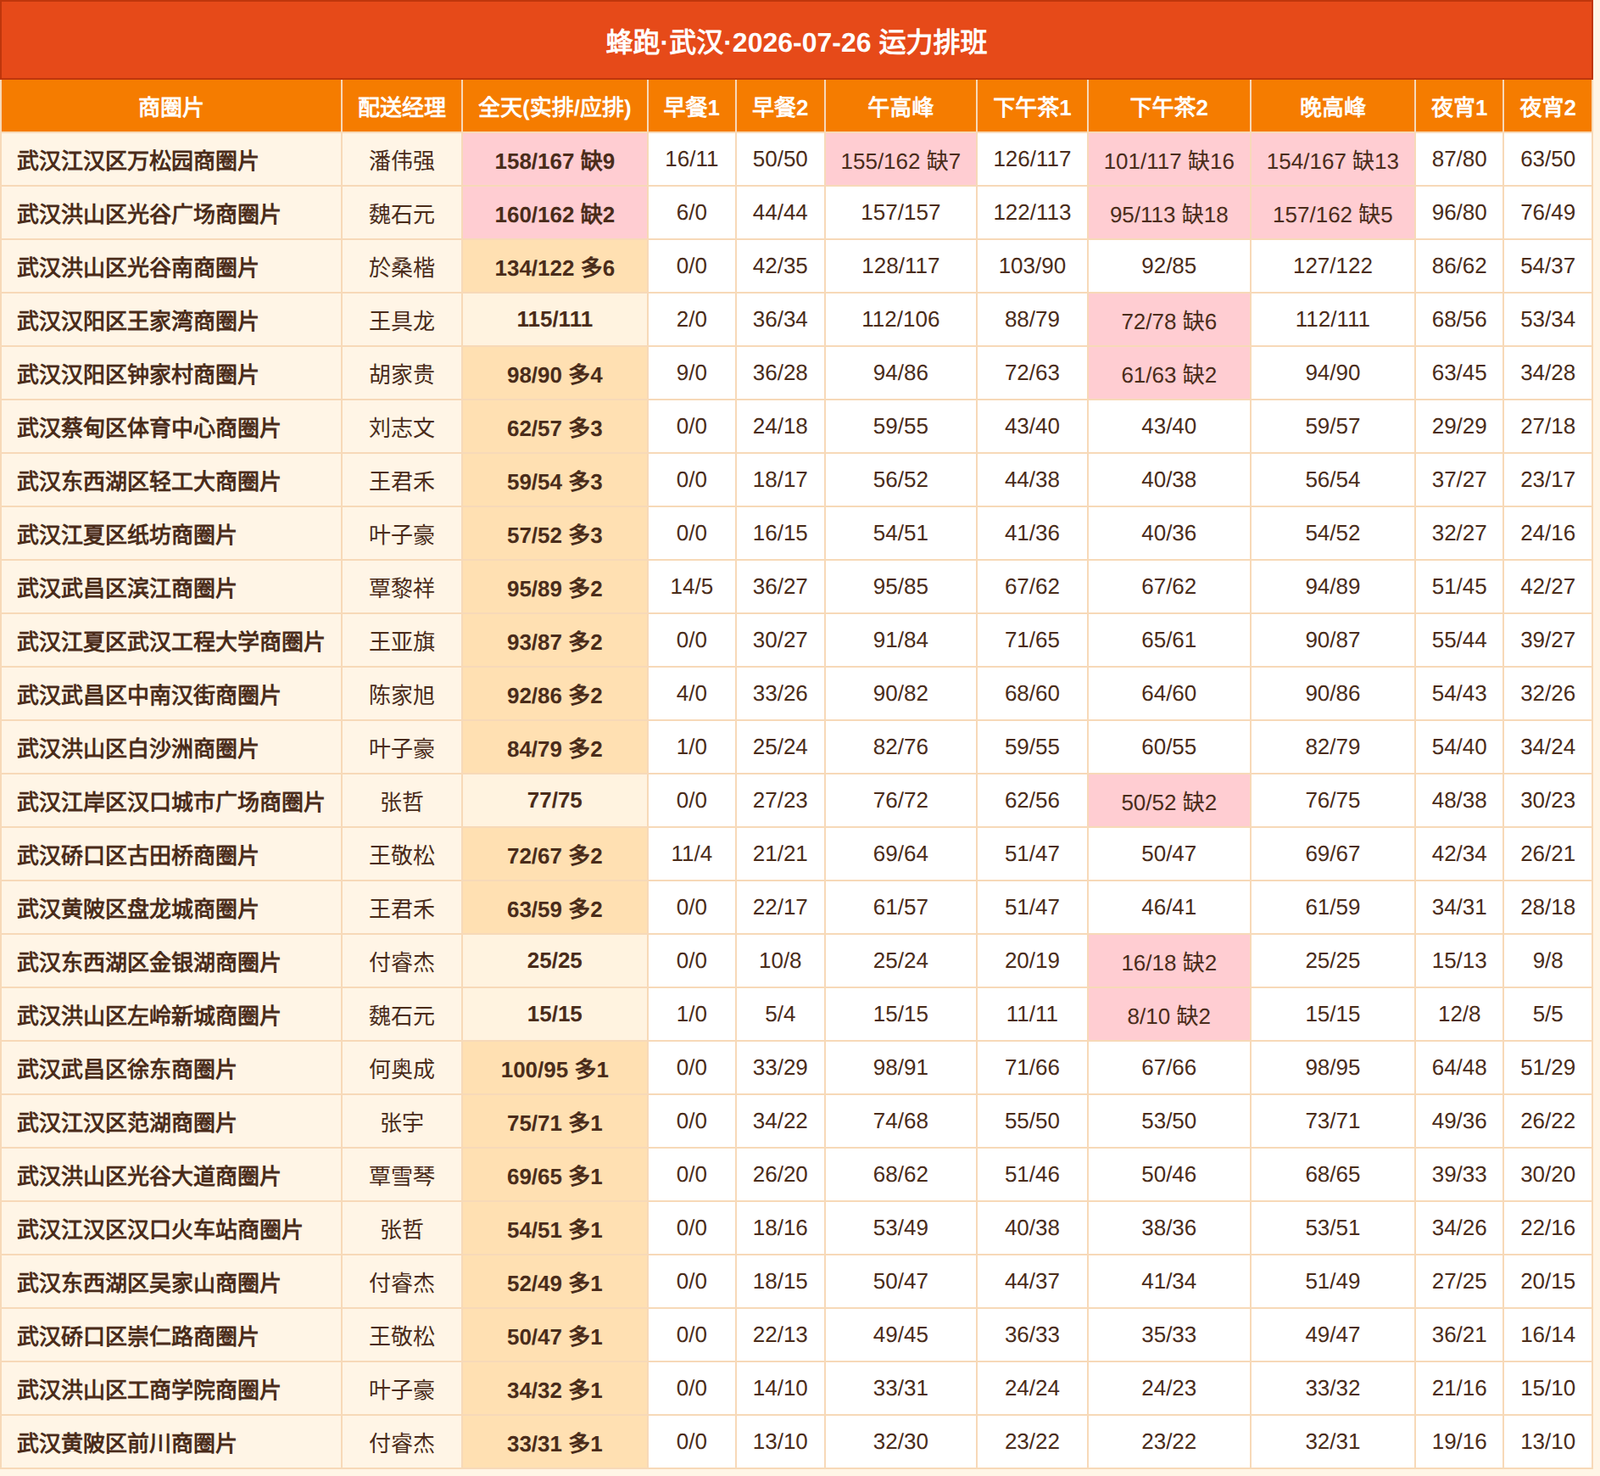Select manager name 何奥成
The height and width of the screenshot is (1476, 1600).
[x=402, y=1069]
